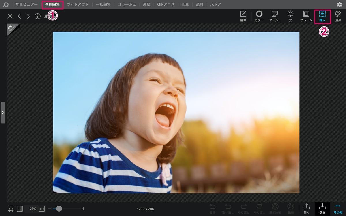The height and width of the screenshot is (216, 346).
Task: Click the やり直し redo button
Action: [244, 209]
